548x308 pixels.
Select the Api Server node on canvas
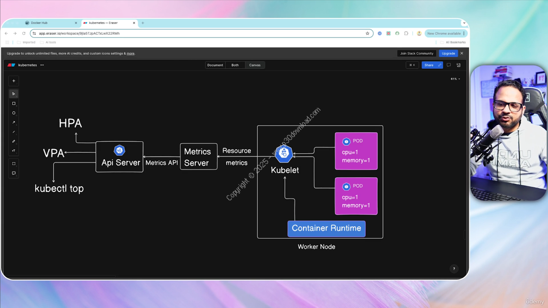pos(119,157)
